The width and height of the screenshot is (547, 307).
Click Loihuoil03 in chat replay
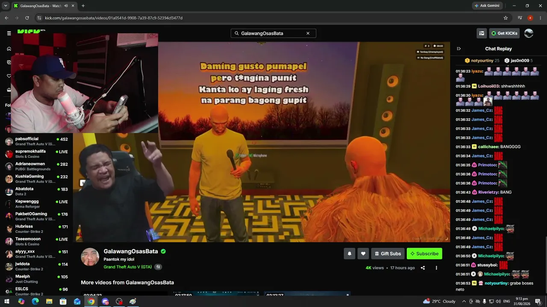click(489, 86)
